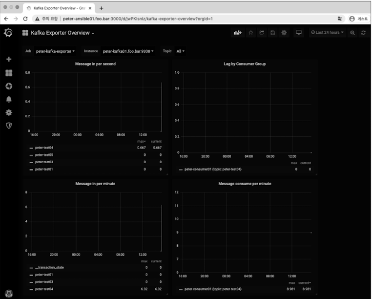373x299 pixels.
Task: Click the user avatar at sidebar bottom
Action: [x=9, y=293]
